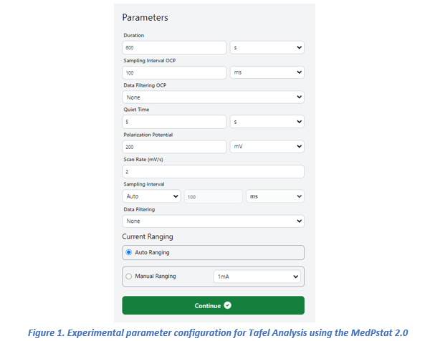Expand the Data Filtering OCP dropdown
The width and height of the screenshot is (430, 341).
[213, 97]
